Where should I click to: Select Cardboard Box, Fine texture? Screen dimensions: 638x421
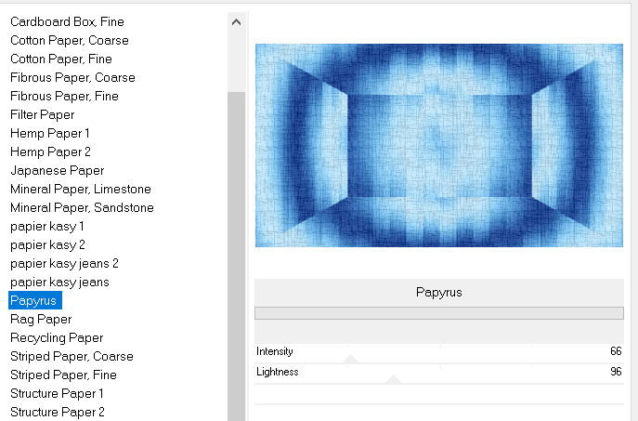pyautogui.click(x=67, y=21)
